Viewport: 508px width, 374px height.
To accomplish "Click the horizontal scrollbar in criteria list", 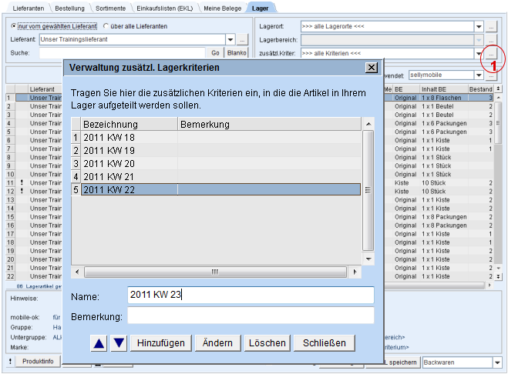I will point(215,272).
